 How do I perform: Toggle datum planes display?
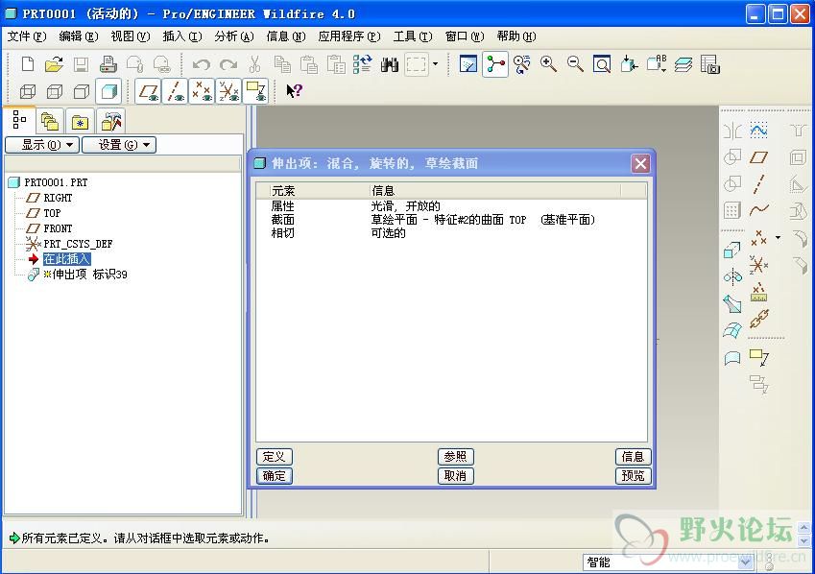click(148, 91)
